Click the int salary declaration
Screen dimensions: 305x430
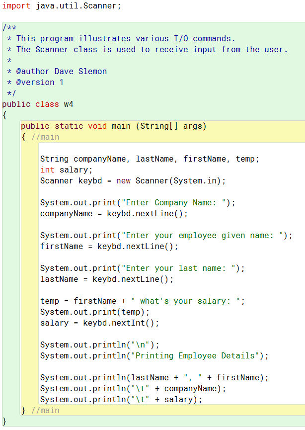pyautogui.click(x=67, y=170)
